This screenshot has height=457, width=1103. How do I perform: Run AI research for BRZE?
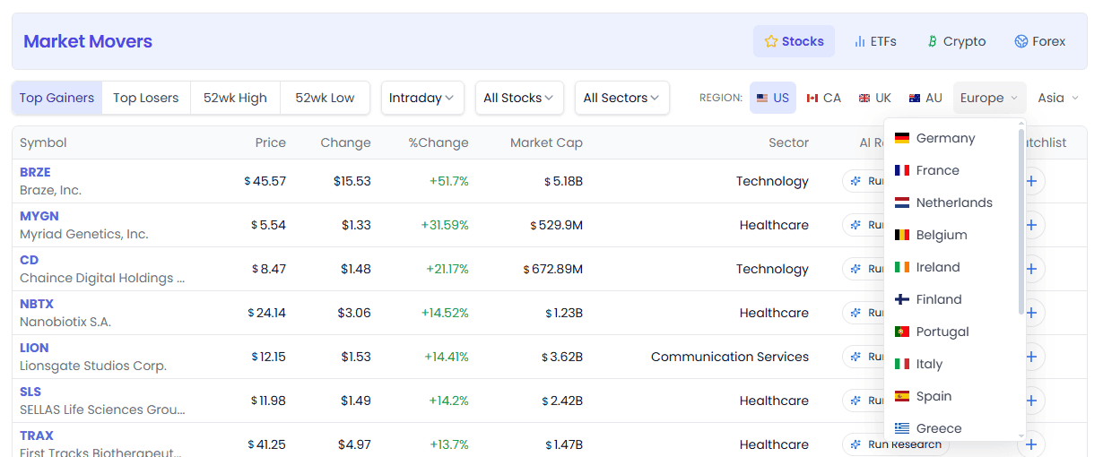864,181
